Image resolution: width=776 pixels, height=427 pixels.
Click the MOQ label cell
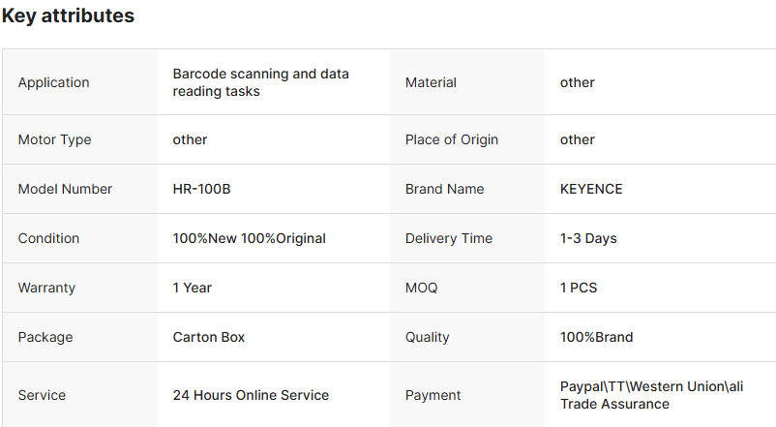tap(422, 288)
